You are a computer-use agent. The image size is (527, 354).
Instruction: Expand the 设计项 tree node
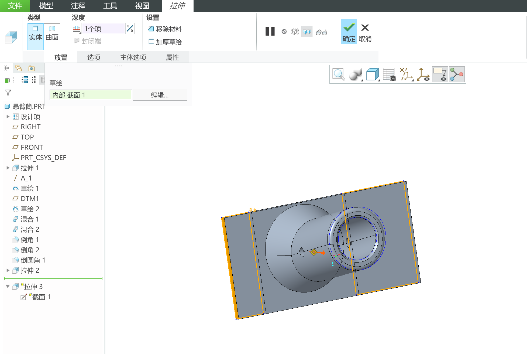pyautogui.click(x=8, y=117)
